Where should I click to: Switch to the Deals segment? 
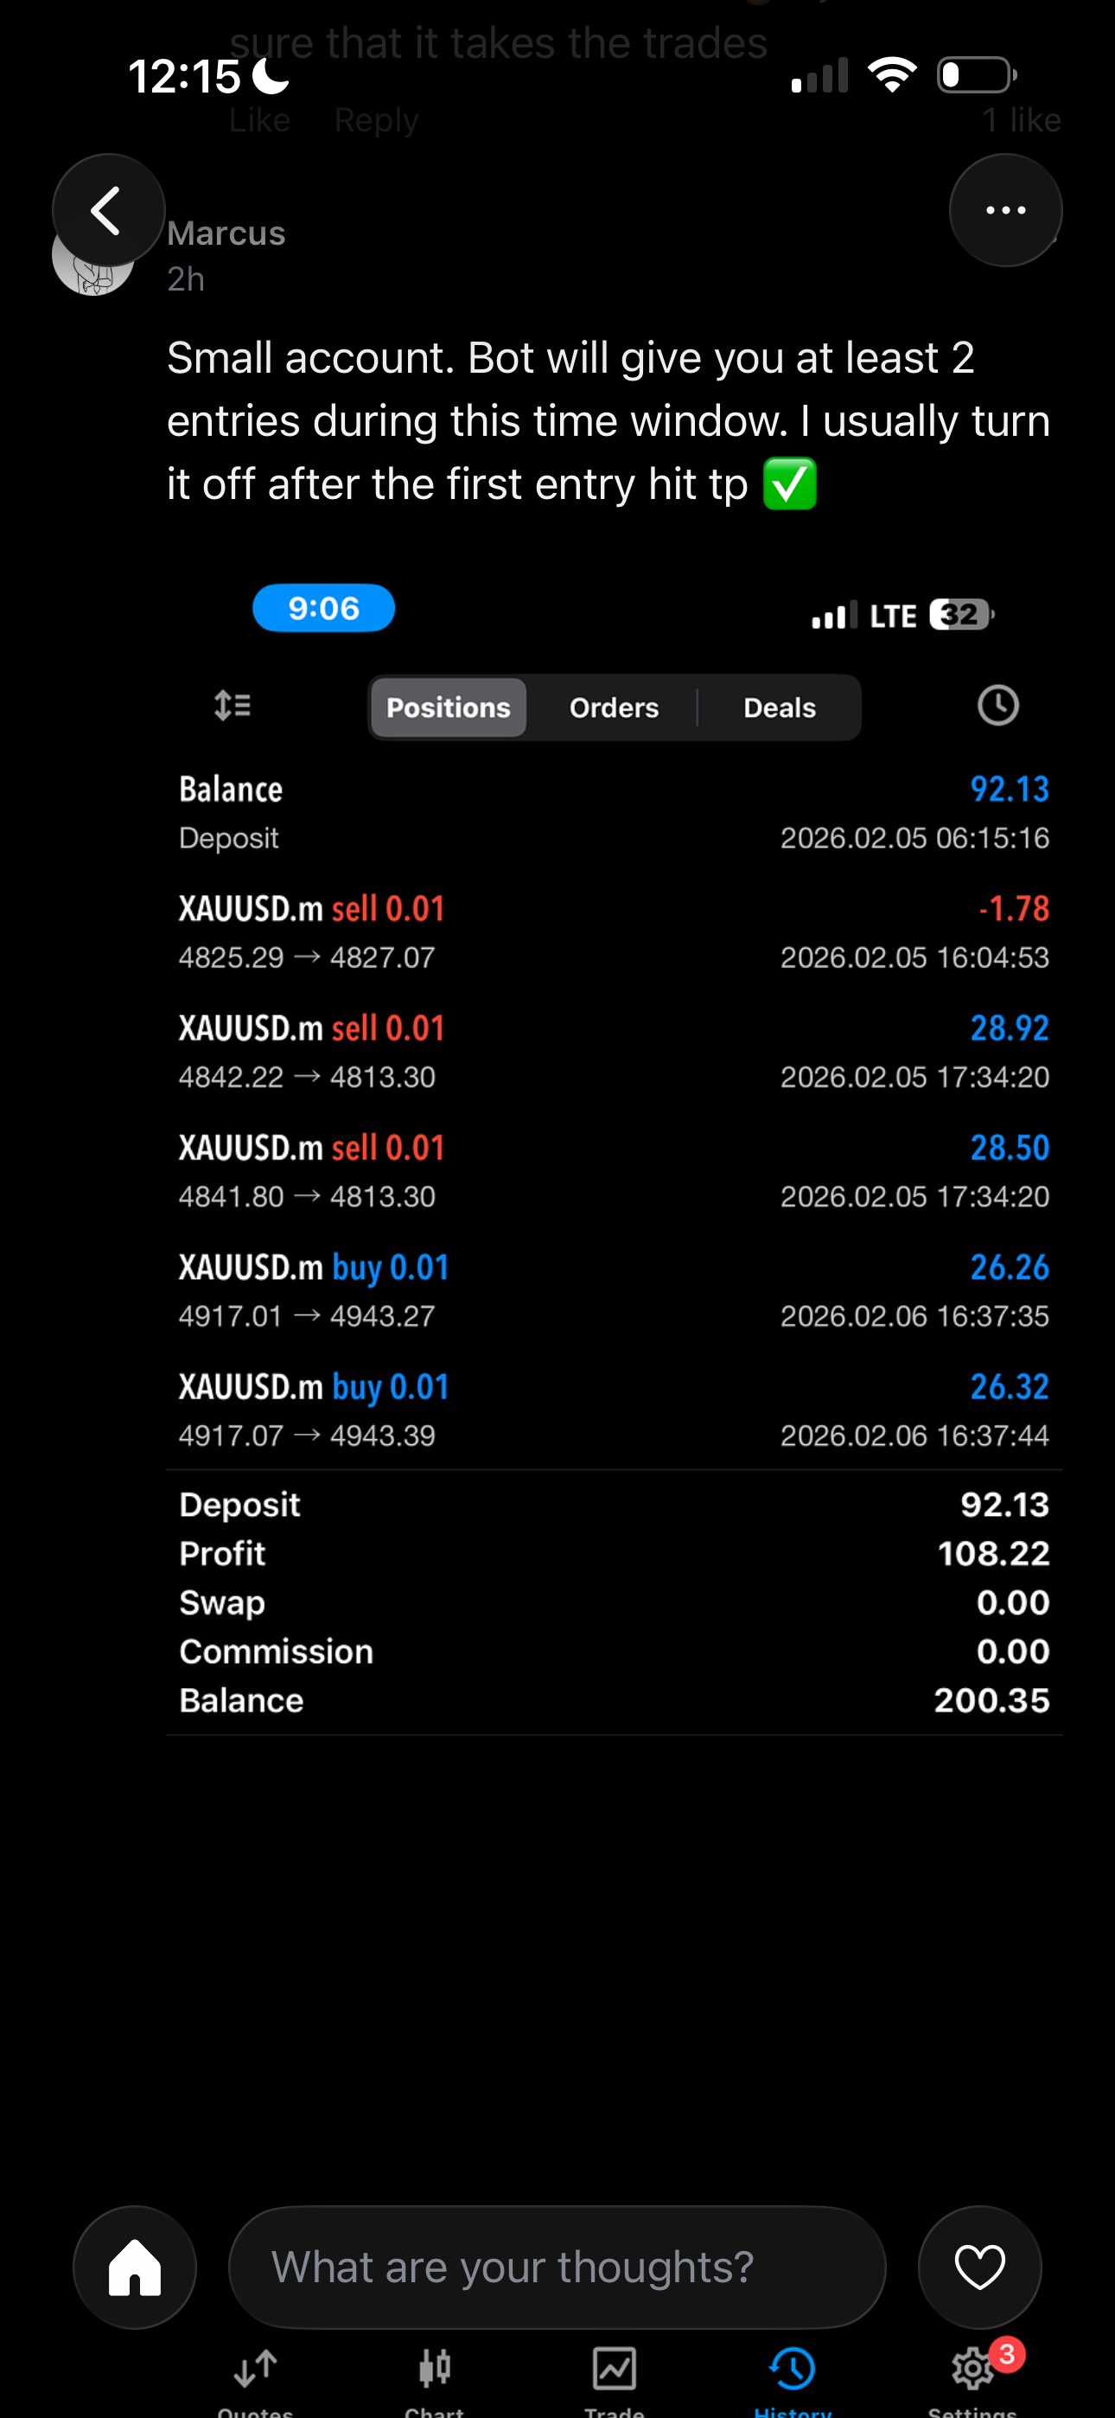coord(779,707)
